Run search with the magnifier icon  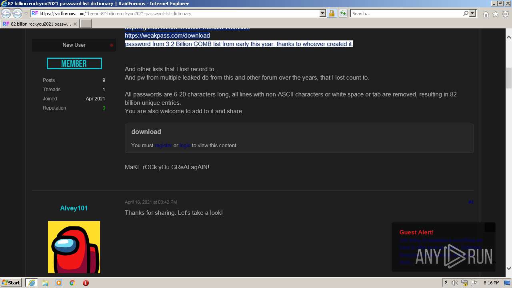point(466,13)
